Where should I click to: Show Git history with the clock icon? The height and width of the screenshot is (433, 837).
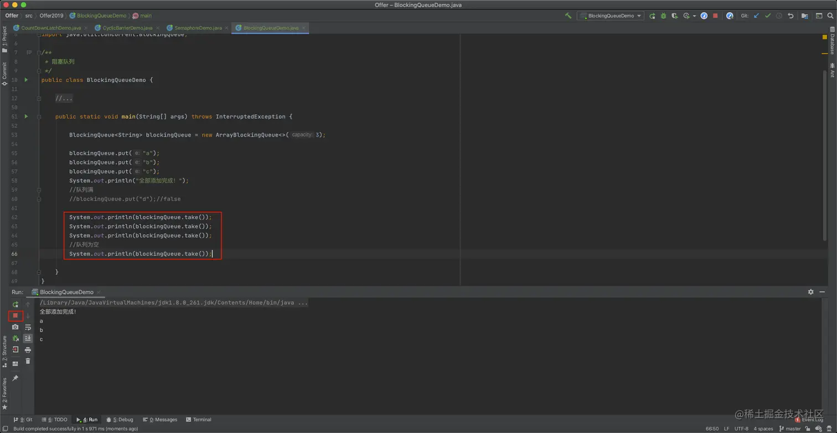point(779,15)
